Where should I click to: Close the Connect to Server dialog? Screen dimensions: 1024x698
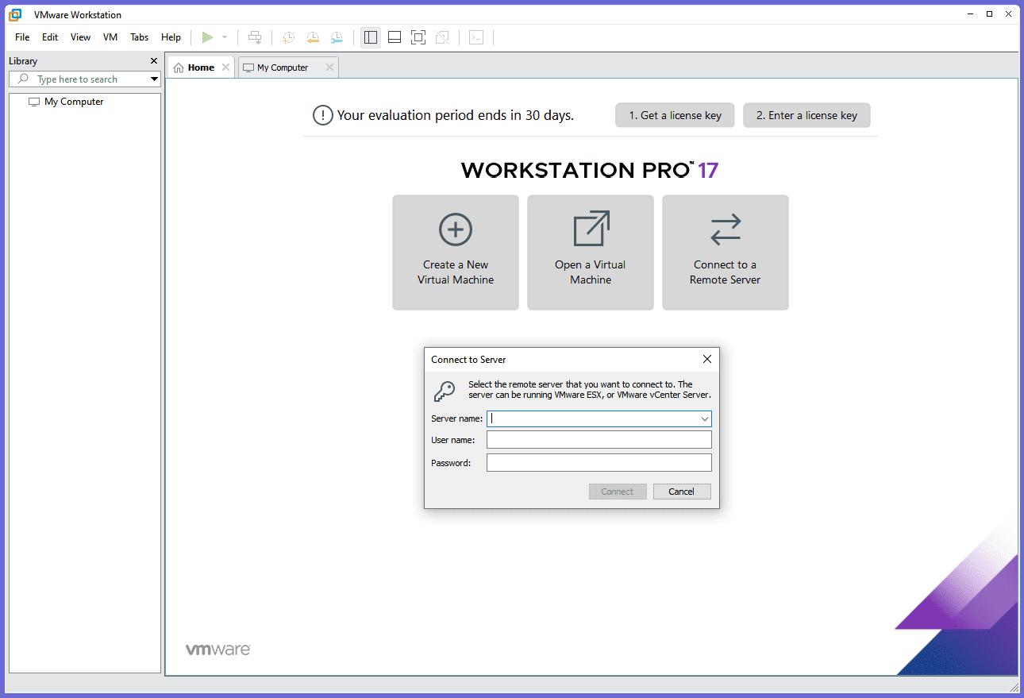707,359
